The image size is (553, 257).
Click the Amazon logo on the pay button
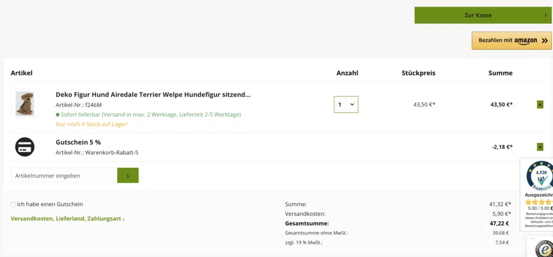pos(525,40)
